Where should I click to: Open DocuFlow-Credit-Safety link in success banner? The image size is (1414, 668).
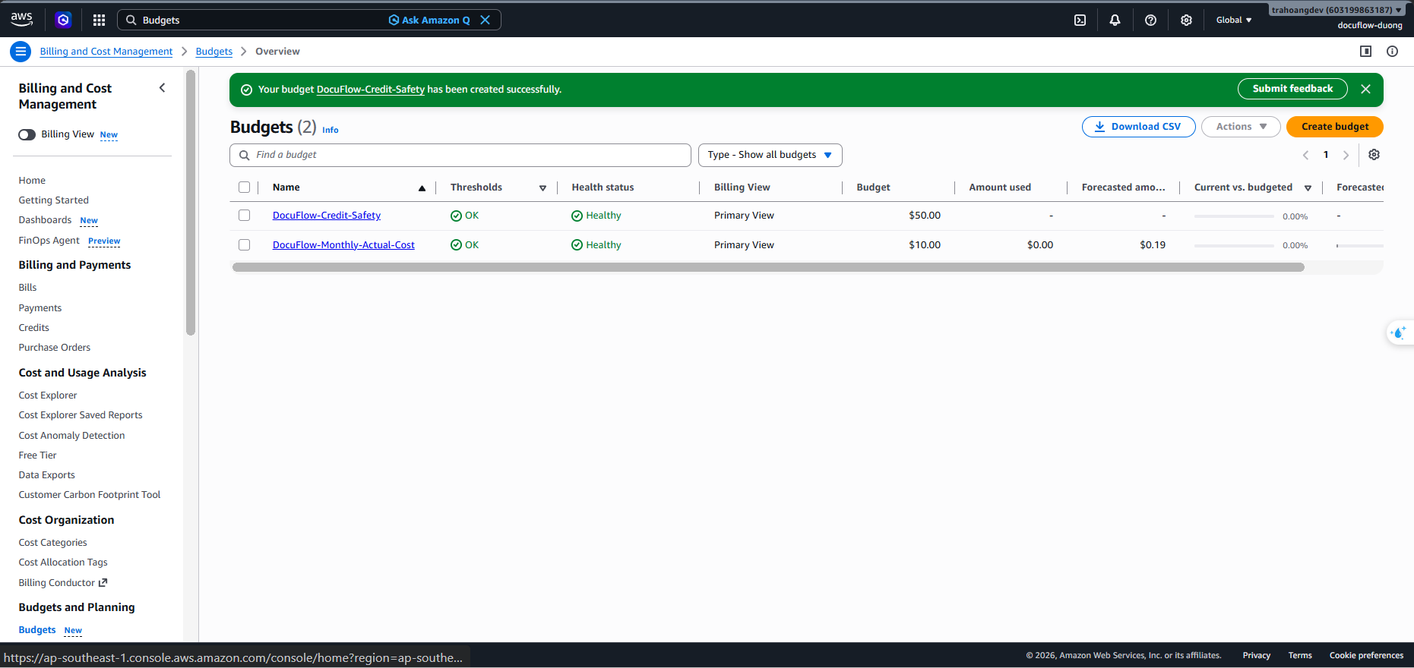[371, 90]
